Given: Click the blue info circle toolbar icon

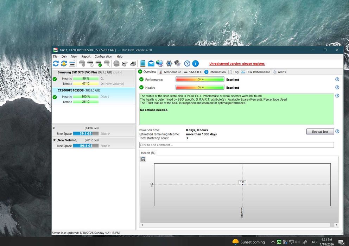Looking at the screenshot, I should point(196,64).
